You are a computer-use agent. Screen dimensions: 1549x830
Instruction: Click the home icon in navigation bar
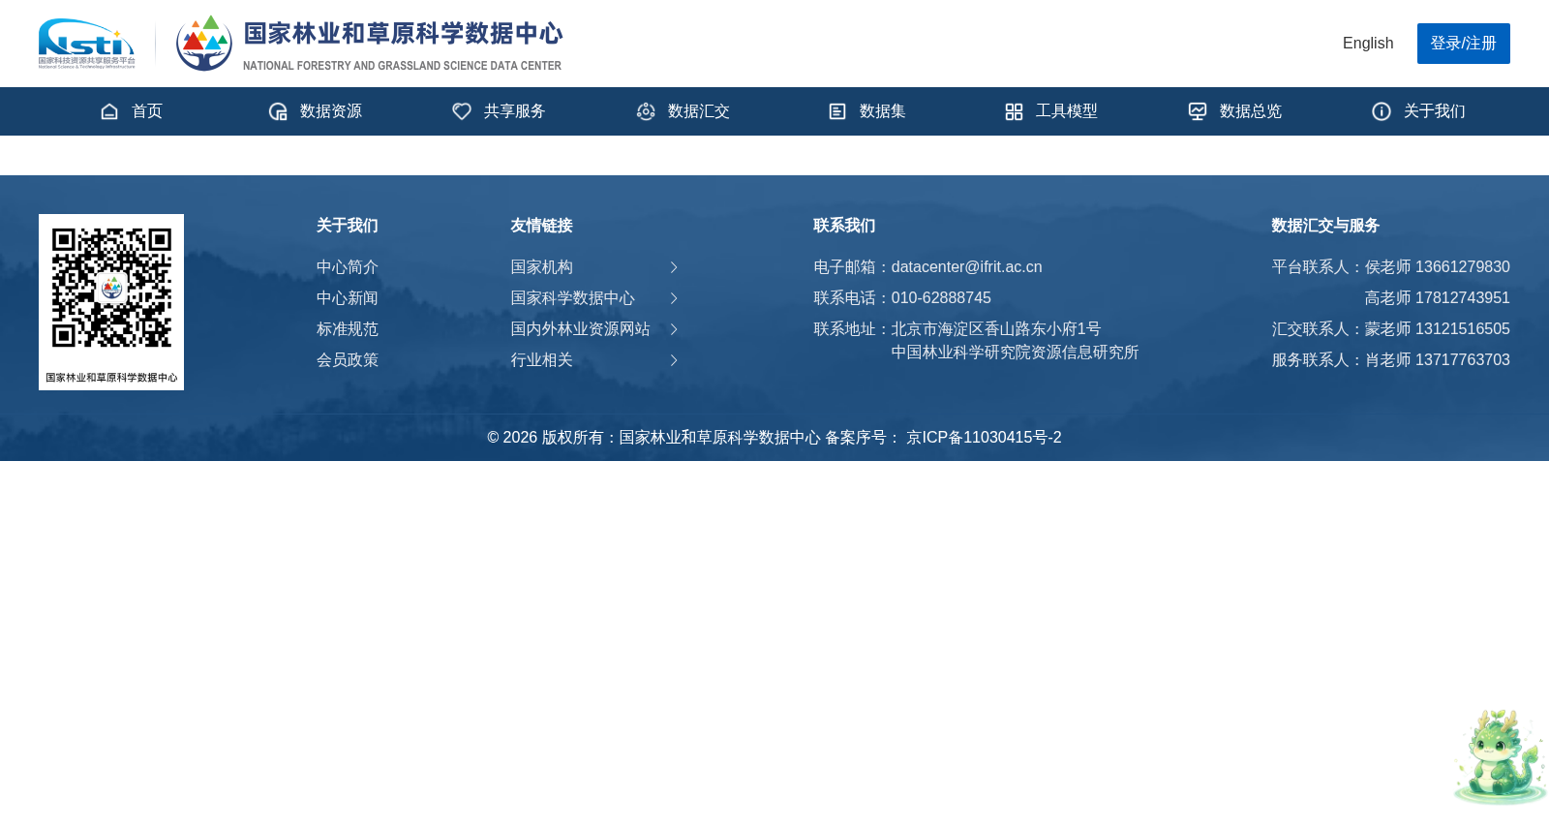[x=109, y=111]
